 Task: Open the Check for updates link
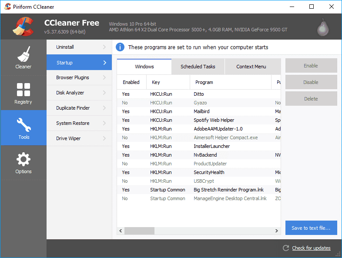pos(311,248)
